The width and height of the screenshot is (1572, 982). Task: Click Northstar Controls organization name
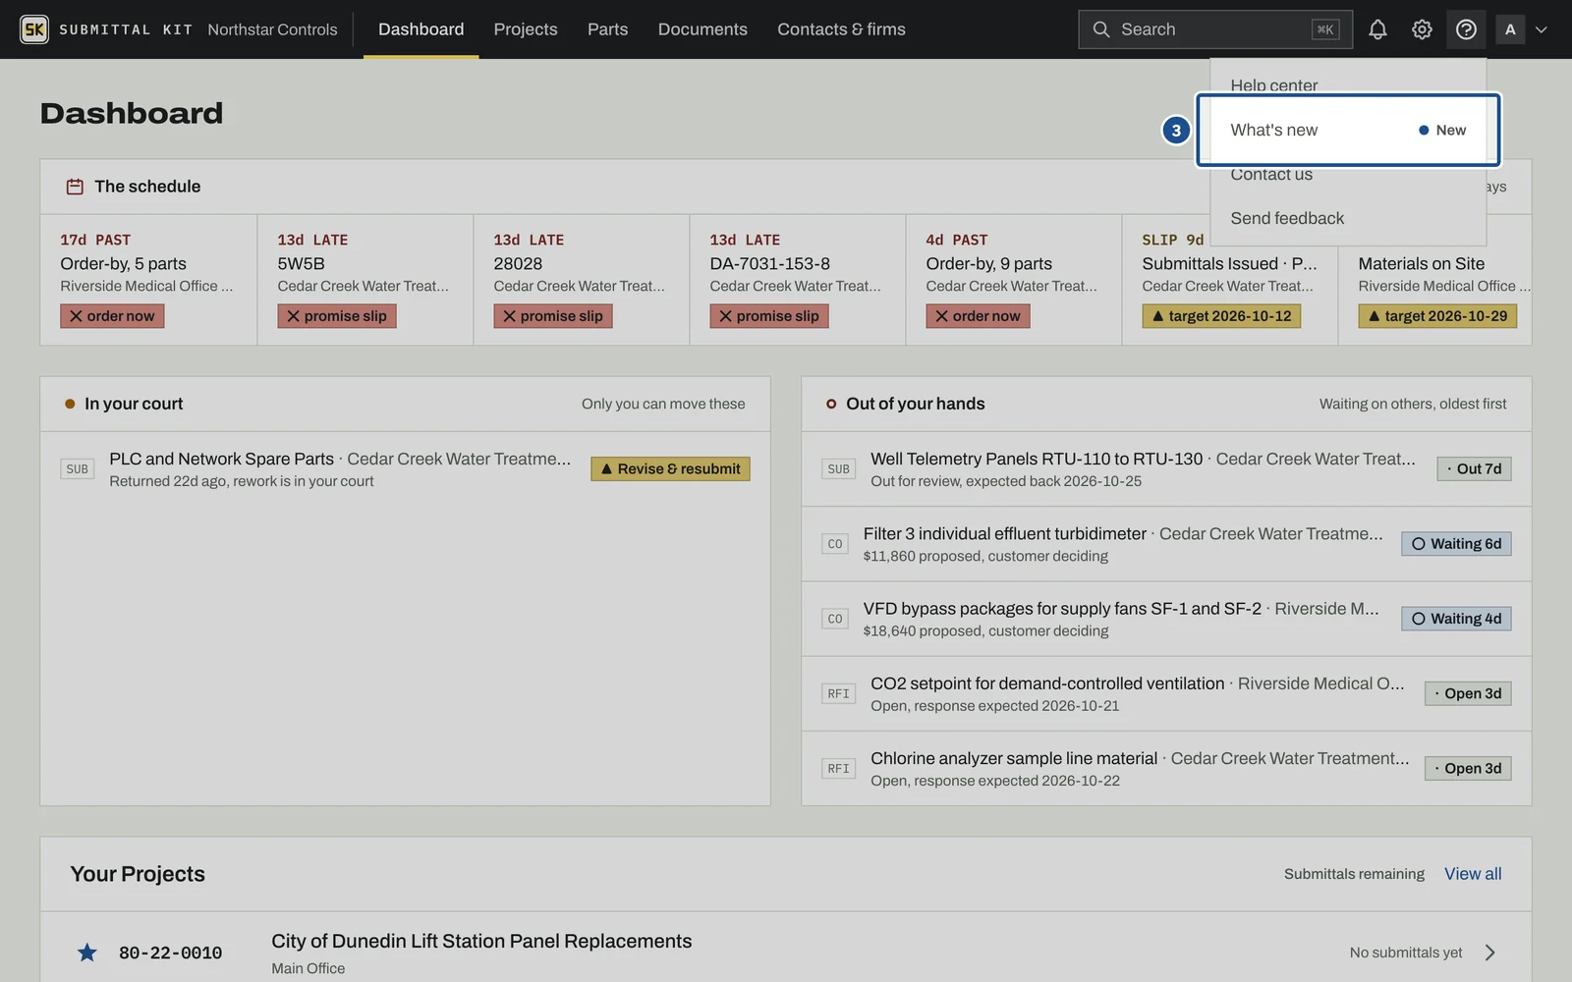(272, 29)
